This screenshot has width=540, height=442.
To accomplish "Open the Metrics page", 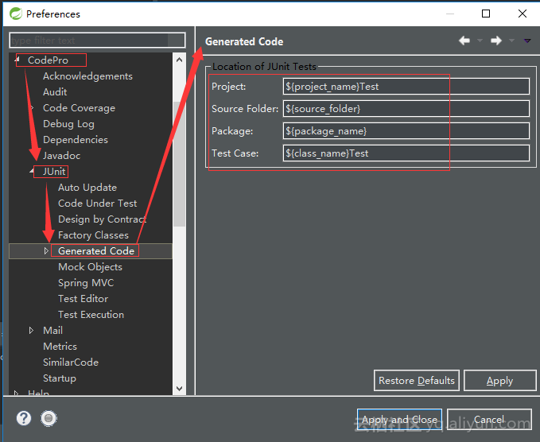I will (60, 347).
